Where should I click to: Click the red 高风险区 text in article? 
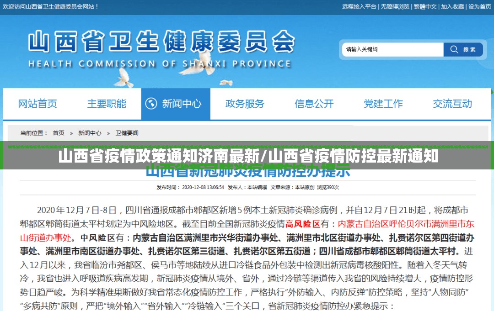pyautogui.click(x=302, y=224)
